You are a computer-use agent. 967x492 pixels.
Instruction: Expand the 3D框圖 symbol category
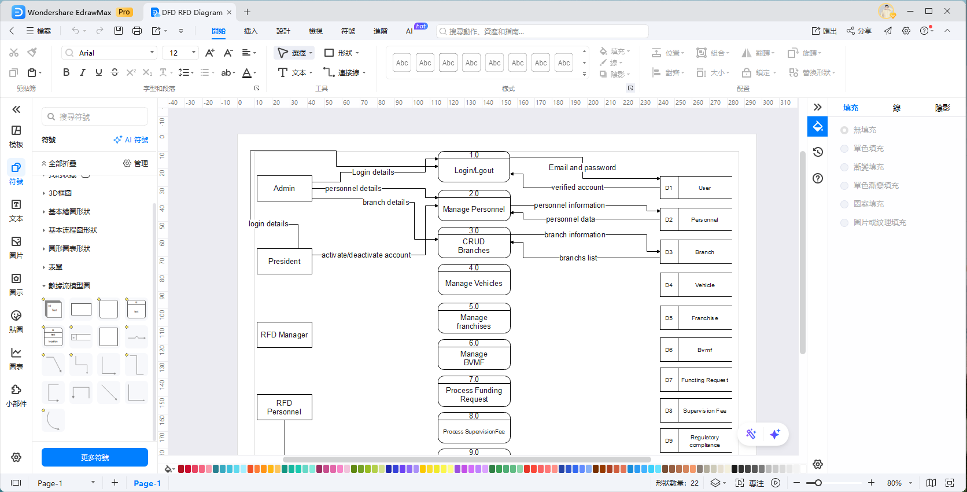coord(60,193)
